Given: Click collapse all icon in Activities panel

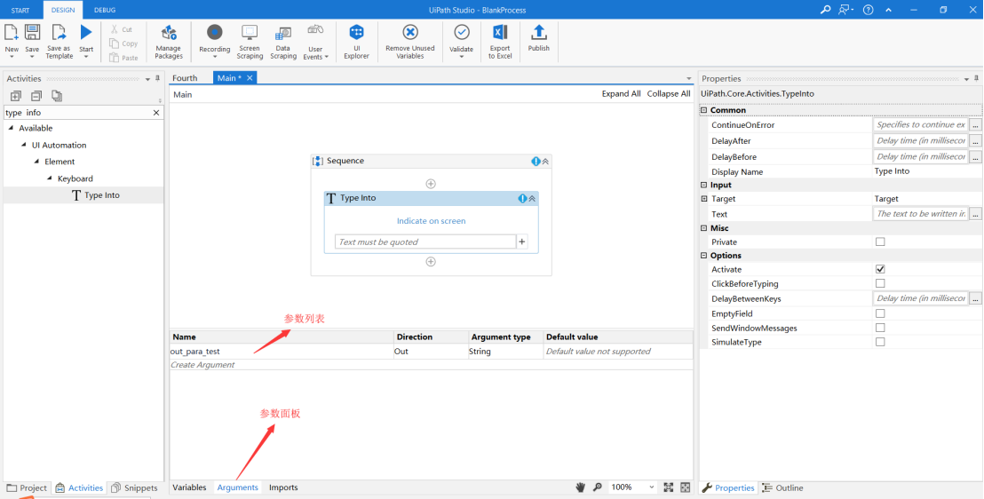Looking at the screenshot, I should 36,96.
